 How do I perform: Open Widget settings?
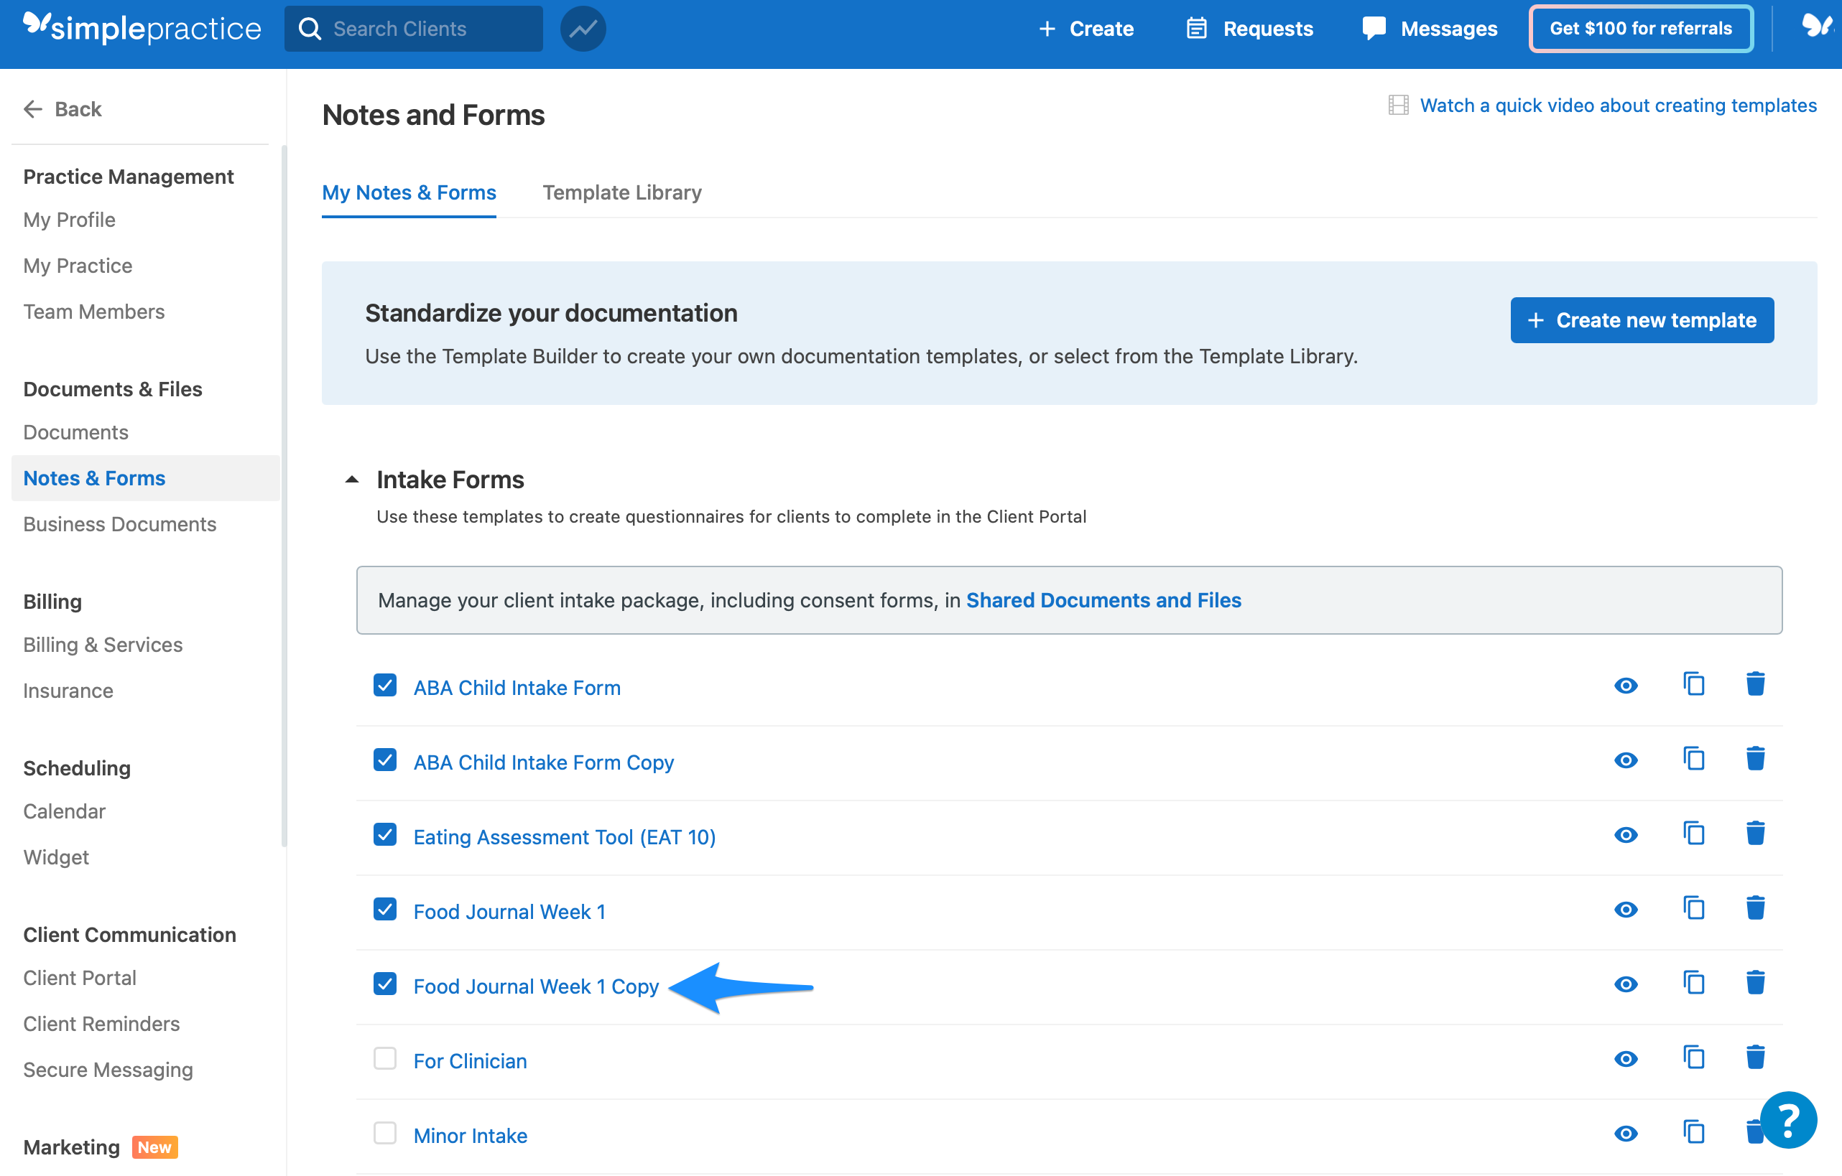[56, 858]
